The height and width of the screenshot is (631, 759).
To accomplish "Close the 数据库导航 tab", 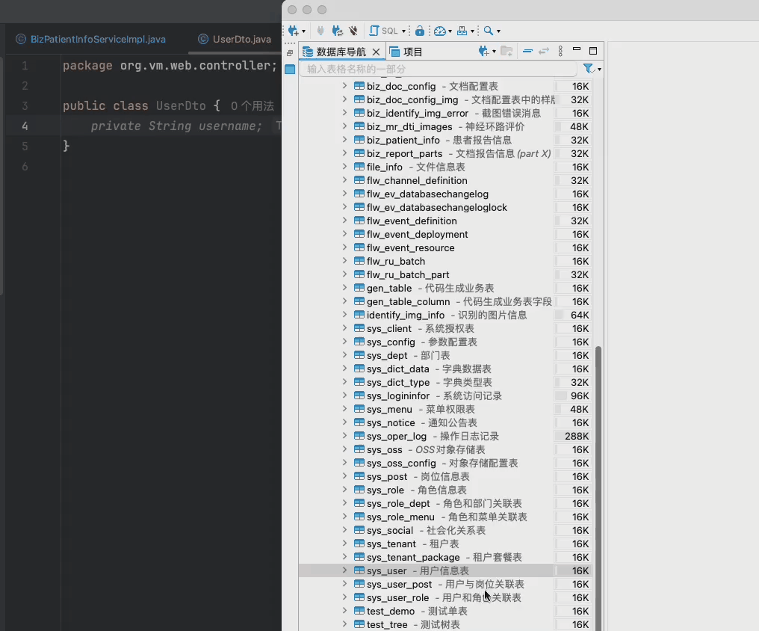I will pos(376,52).
